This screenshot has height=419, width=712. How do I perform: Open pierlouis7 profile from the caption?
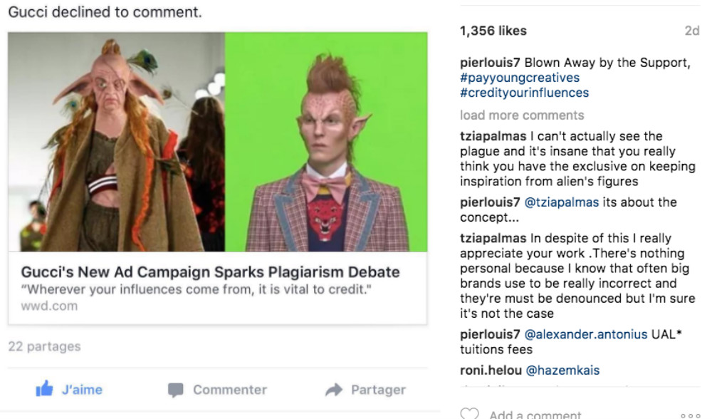490,63
